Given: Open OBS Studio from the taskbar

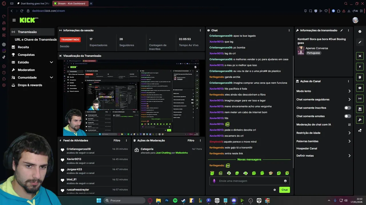Looking at the screenshot, I should [x=251, y=200].
